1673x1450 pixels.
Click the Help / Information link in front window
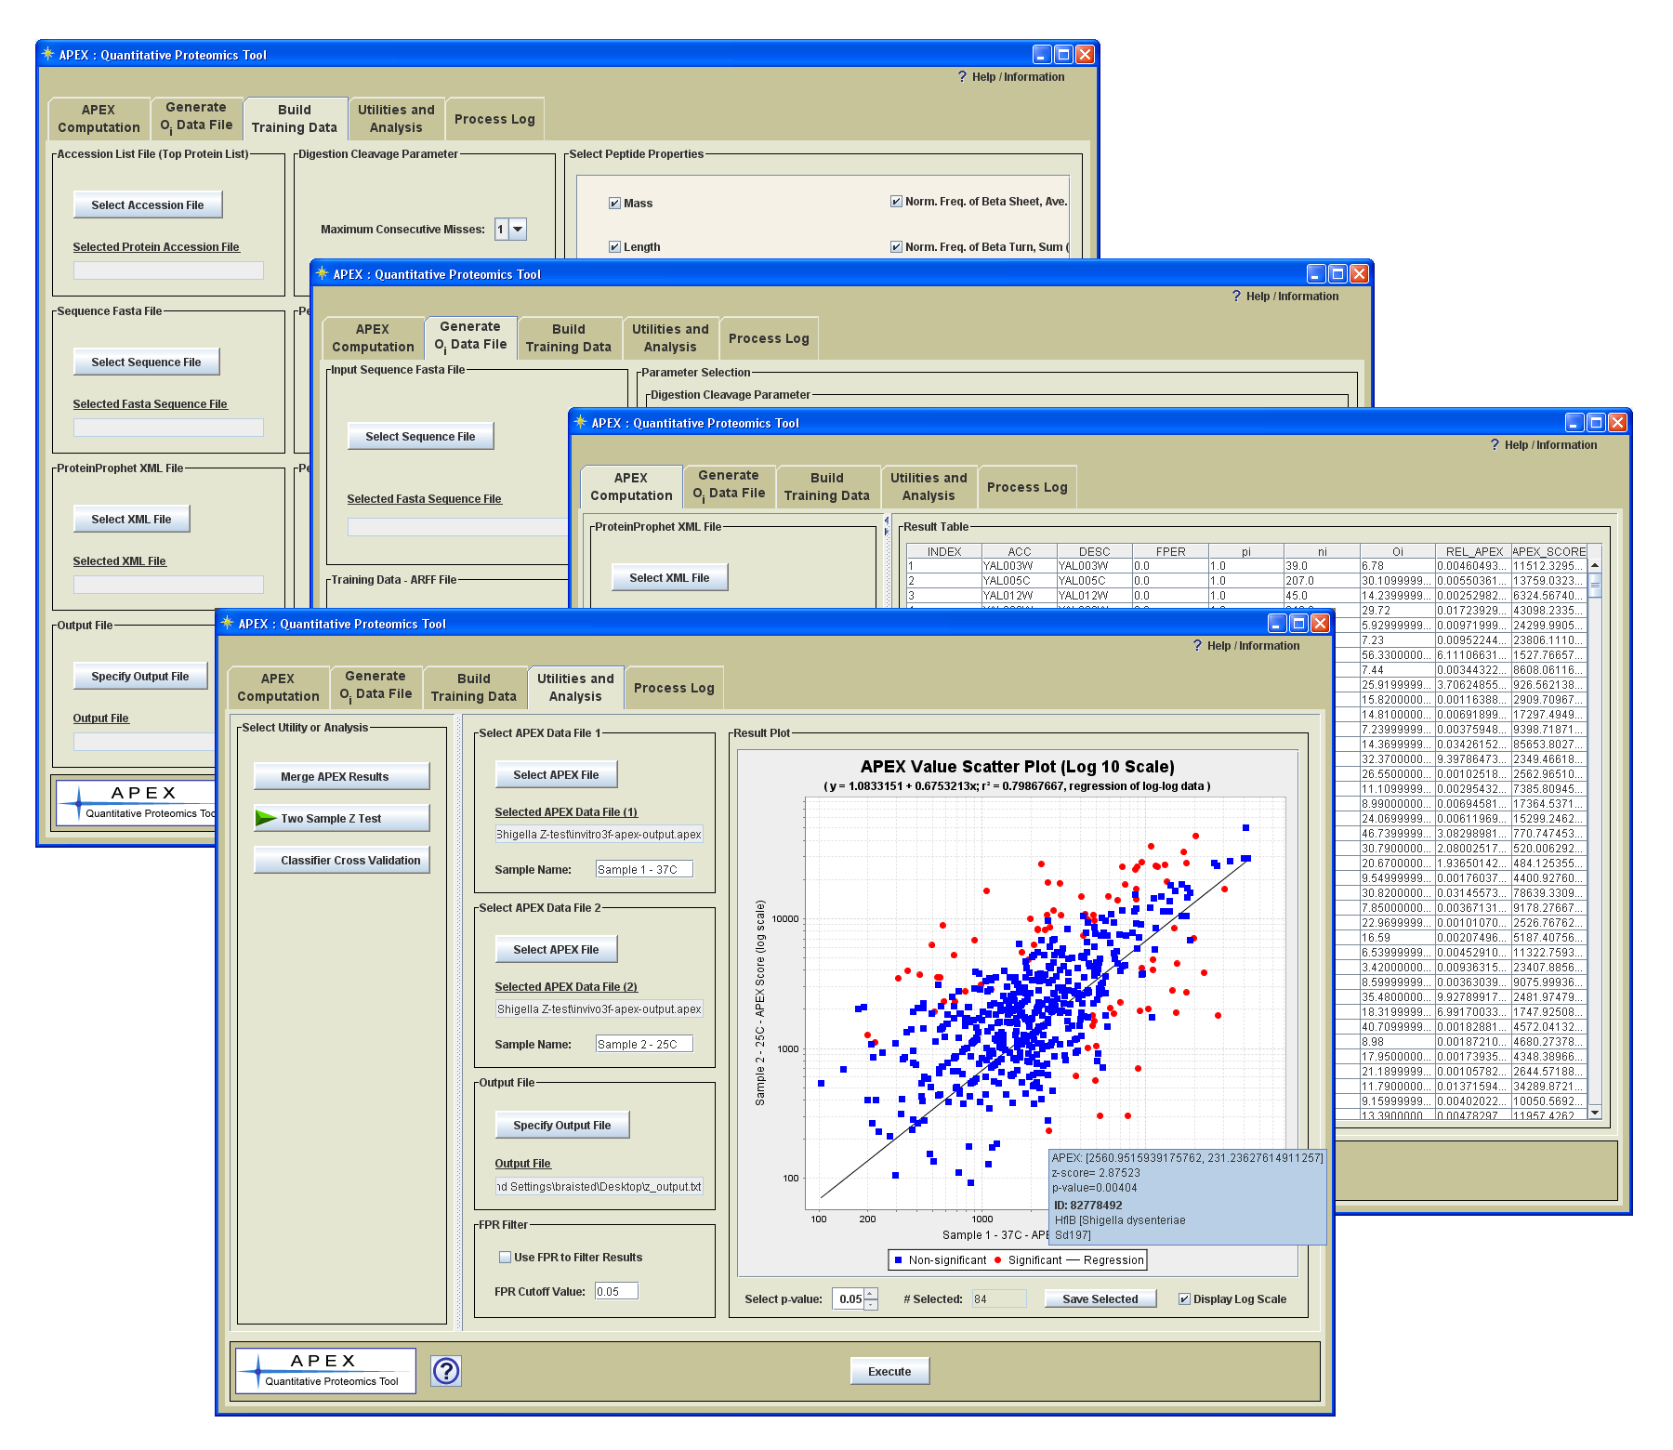pos(1254,646)
